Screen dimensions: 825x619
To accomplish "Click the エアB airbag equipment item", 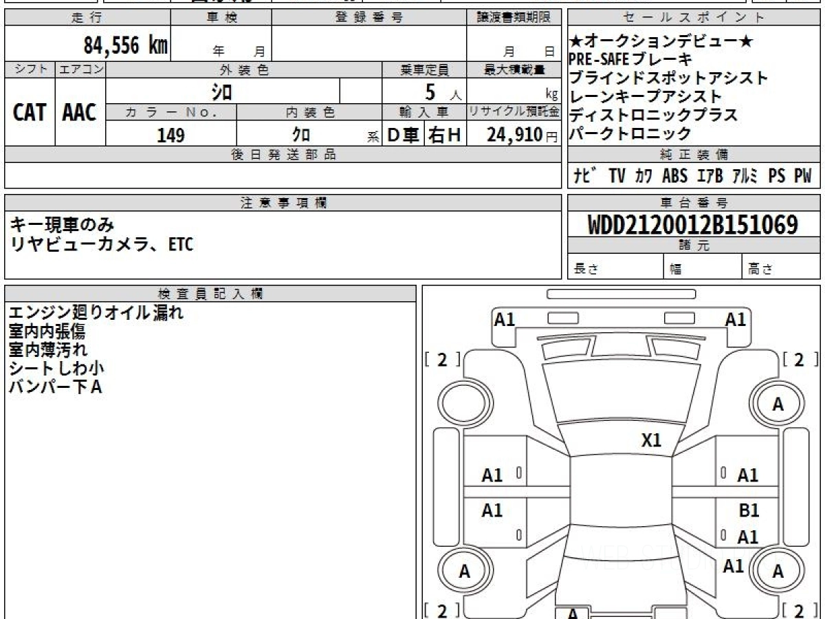I will point(710,176).
